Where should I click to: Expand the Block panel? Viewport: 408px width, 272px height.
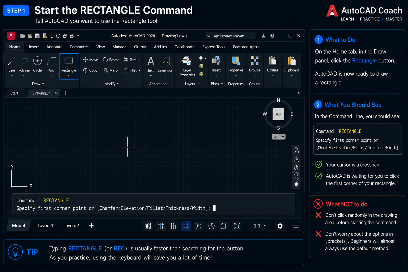coord(217,84)
